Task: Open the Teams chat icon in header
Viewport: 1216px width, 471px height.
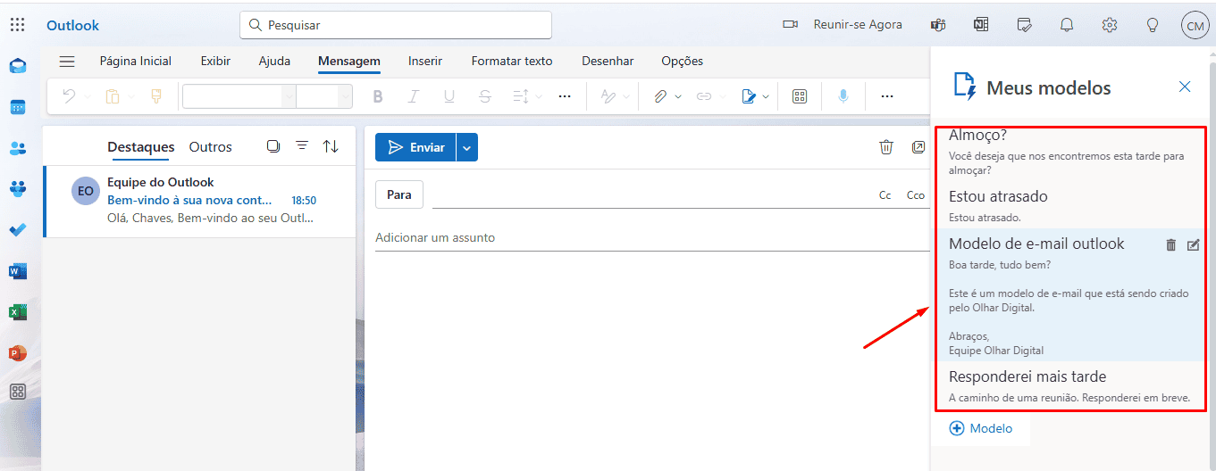Action: point(938,25)
